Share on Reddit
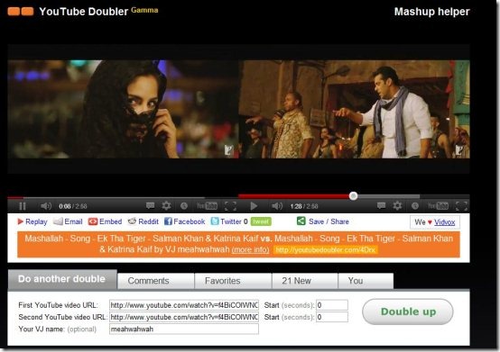500x352 pixels. pyautogui.click(x=148, y=221)
